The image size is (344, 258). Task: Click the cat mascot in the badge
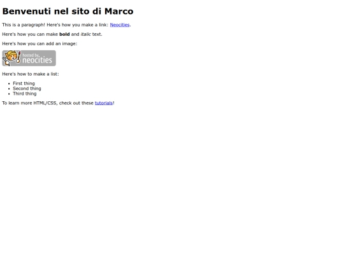click(x=11, y=58)
